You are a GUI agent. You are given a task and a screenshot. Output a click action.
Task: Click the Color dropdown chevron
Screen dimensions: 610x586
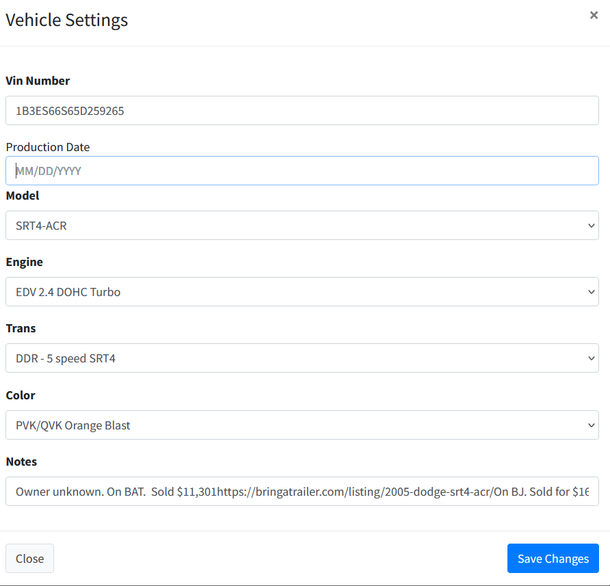click(591, 425)
